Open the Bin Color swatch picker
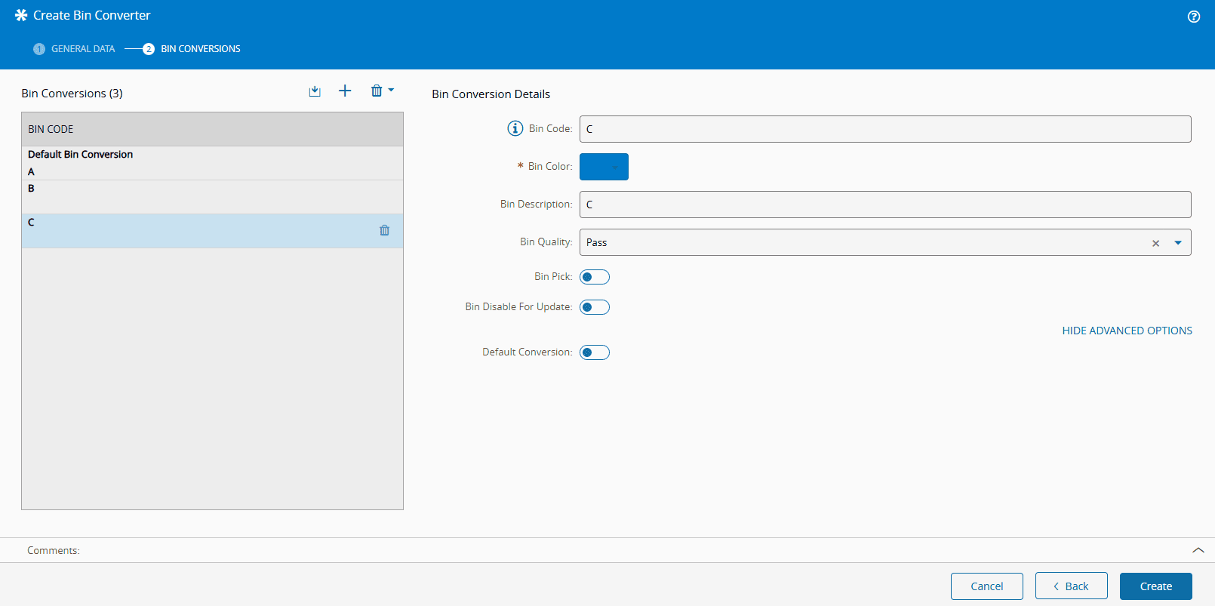Viewport: 1215px width, 606px height. pos(604,167)
